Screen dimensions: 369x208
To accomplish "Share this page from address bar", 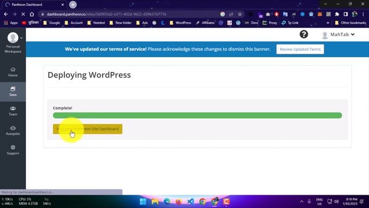I will [231, 14].
